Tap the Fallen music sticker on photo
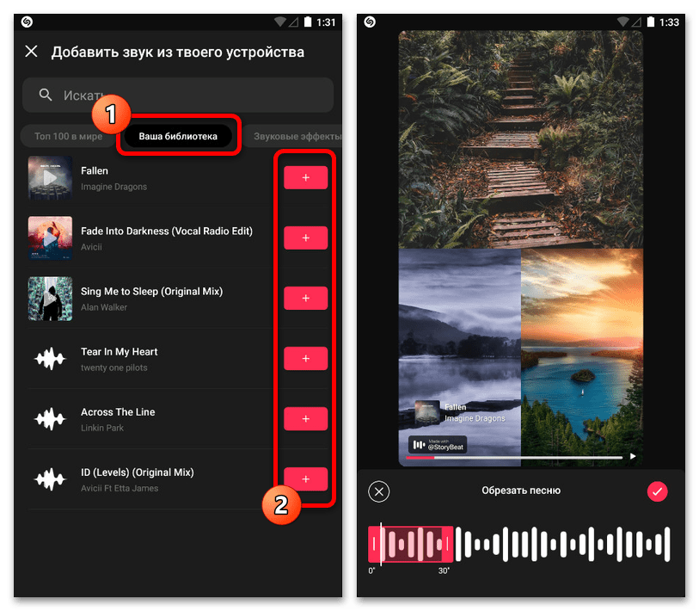 coord(461,412)
